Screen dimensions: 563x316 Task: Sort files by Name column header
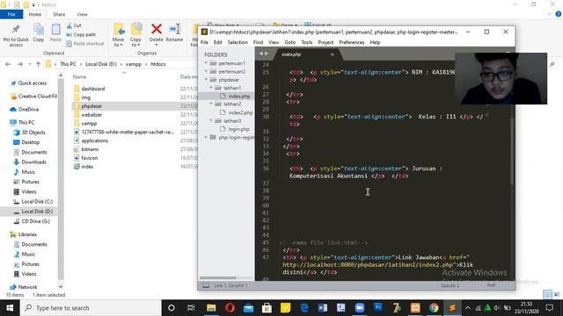tap(79, 76)
